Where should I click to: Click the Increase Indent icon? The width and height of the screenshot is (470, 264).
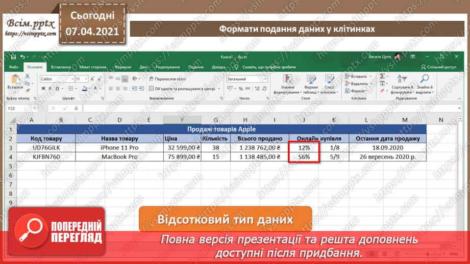[x=141, y=89]
